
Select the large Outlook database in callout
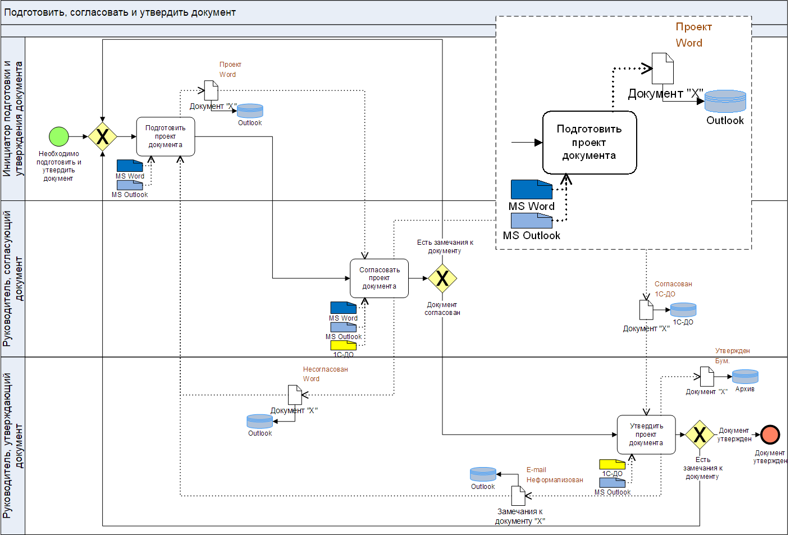click(x=725, y=102)
